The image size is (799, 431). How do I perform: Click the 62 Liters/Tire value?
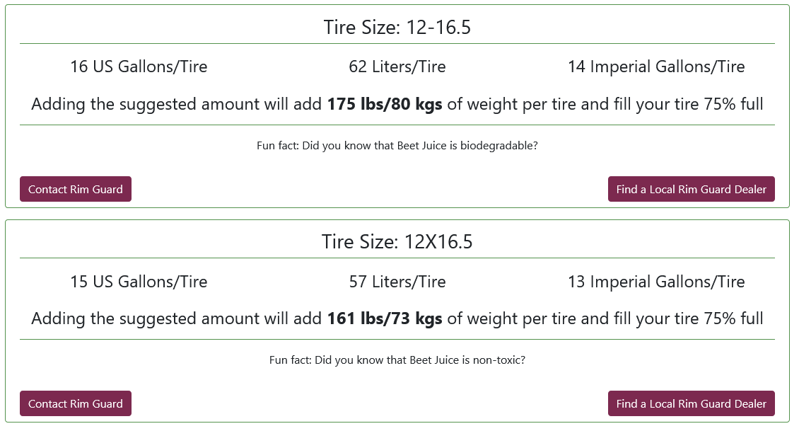[x=397, y=67]
